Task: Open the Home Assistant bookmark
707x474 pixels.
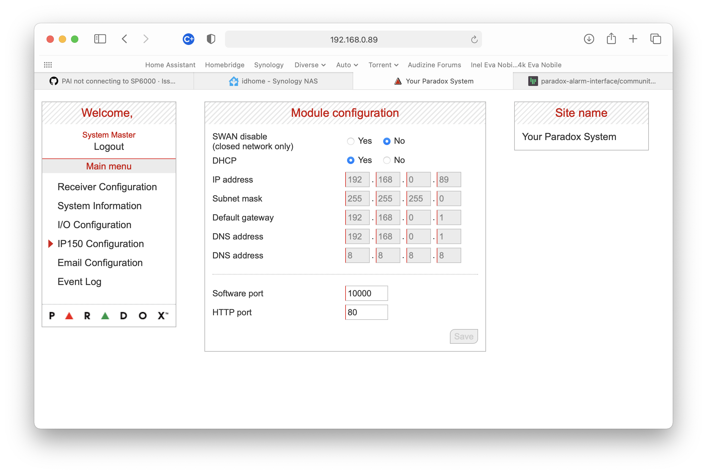Action: [170, 65]
